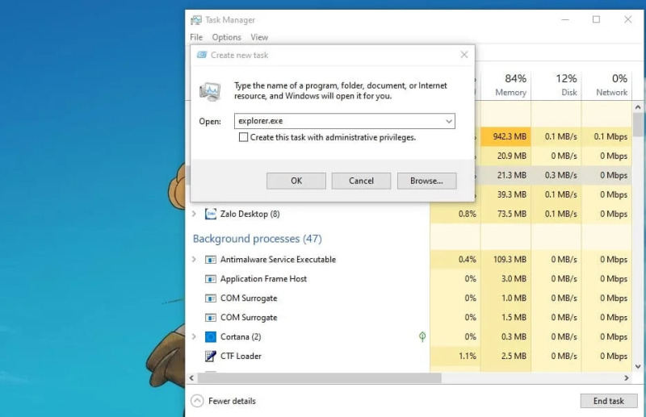
Task: Click the End task button
Action: (x=609, y=401)
